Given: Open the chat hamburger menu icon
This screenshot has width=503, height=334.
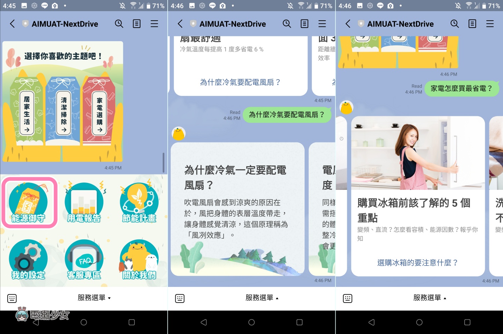Looking at the screenshot, I should tap(154, 24).
